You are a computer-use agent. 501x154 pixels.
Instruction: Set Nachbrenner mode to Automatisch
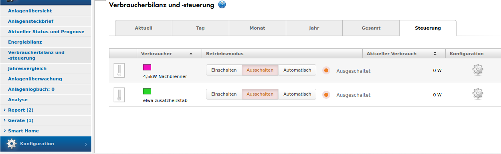(x=297, y=70)
